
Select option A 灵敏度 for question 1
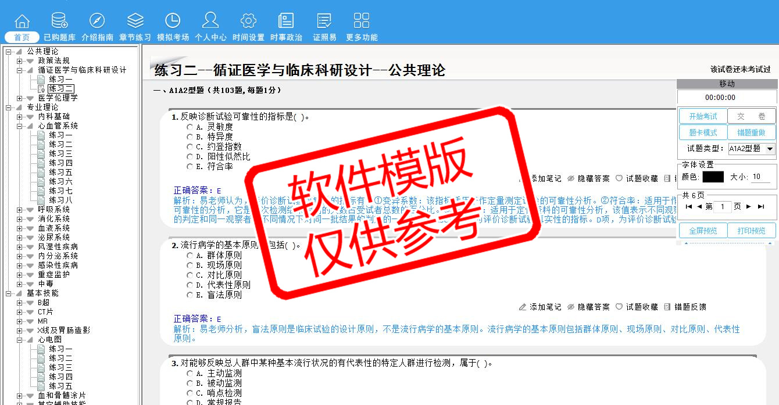pos(190,127)
